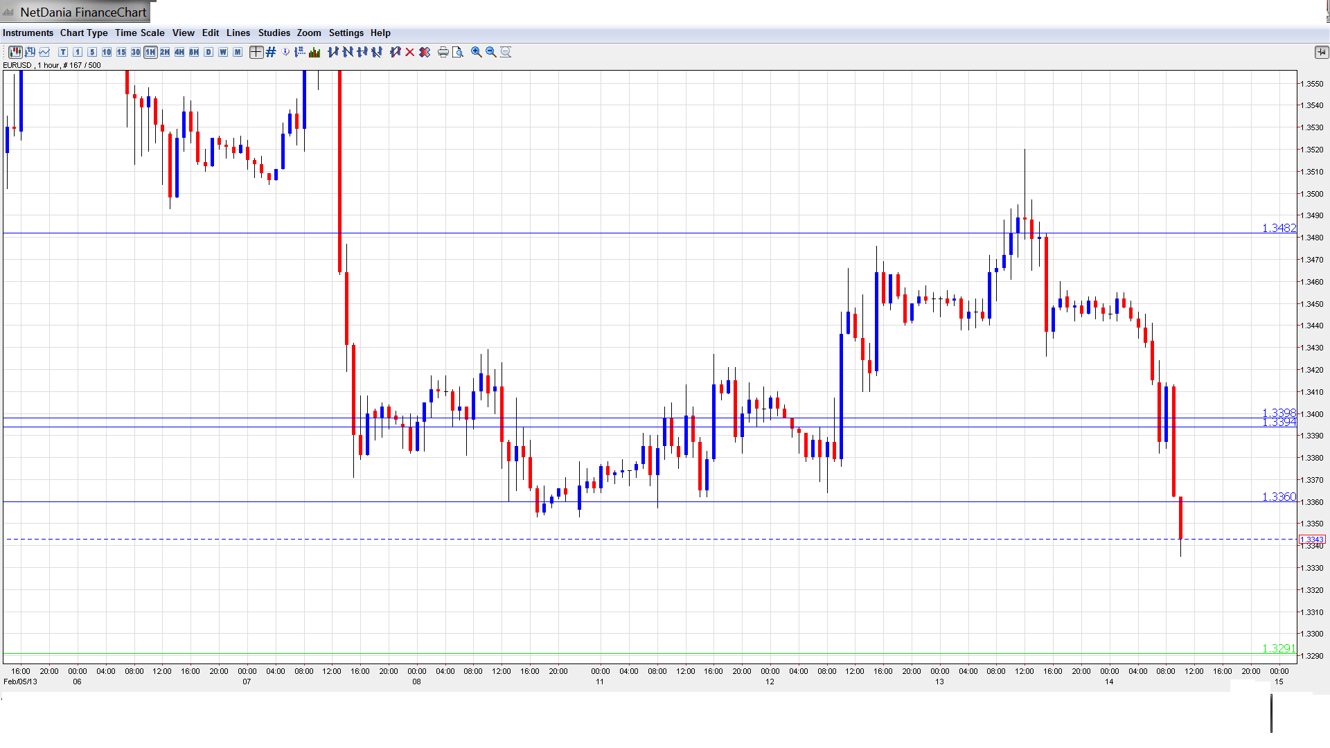Open the Settings menu
The width and height of the screenshot is (1330, 748).
click(x=346, y=33)
